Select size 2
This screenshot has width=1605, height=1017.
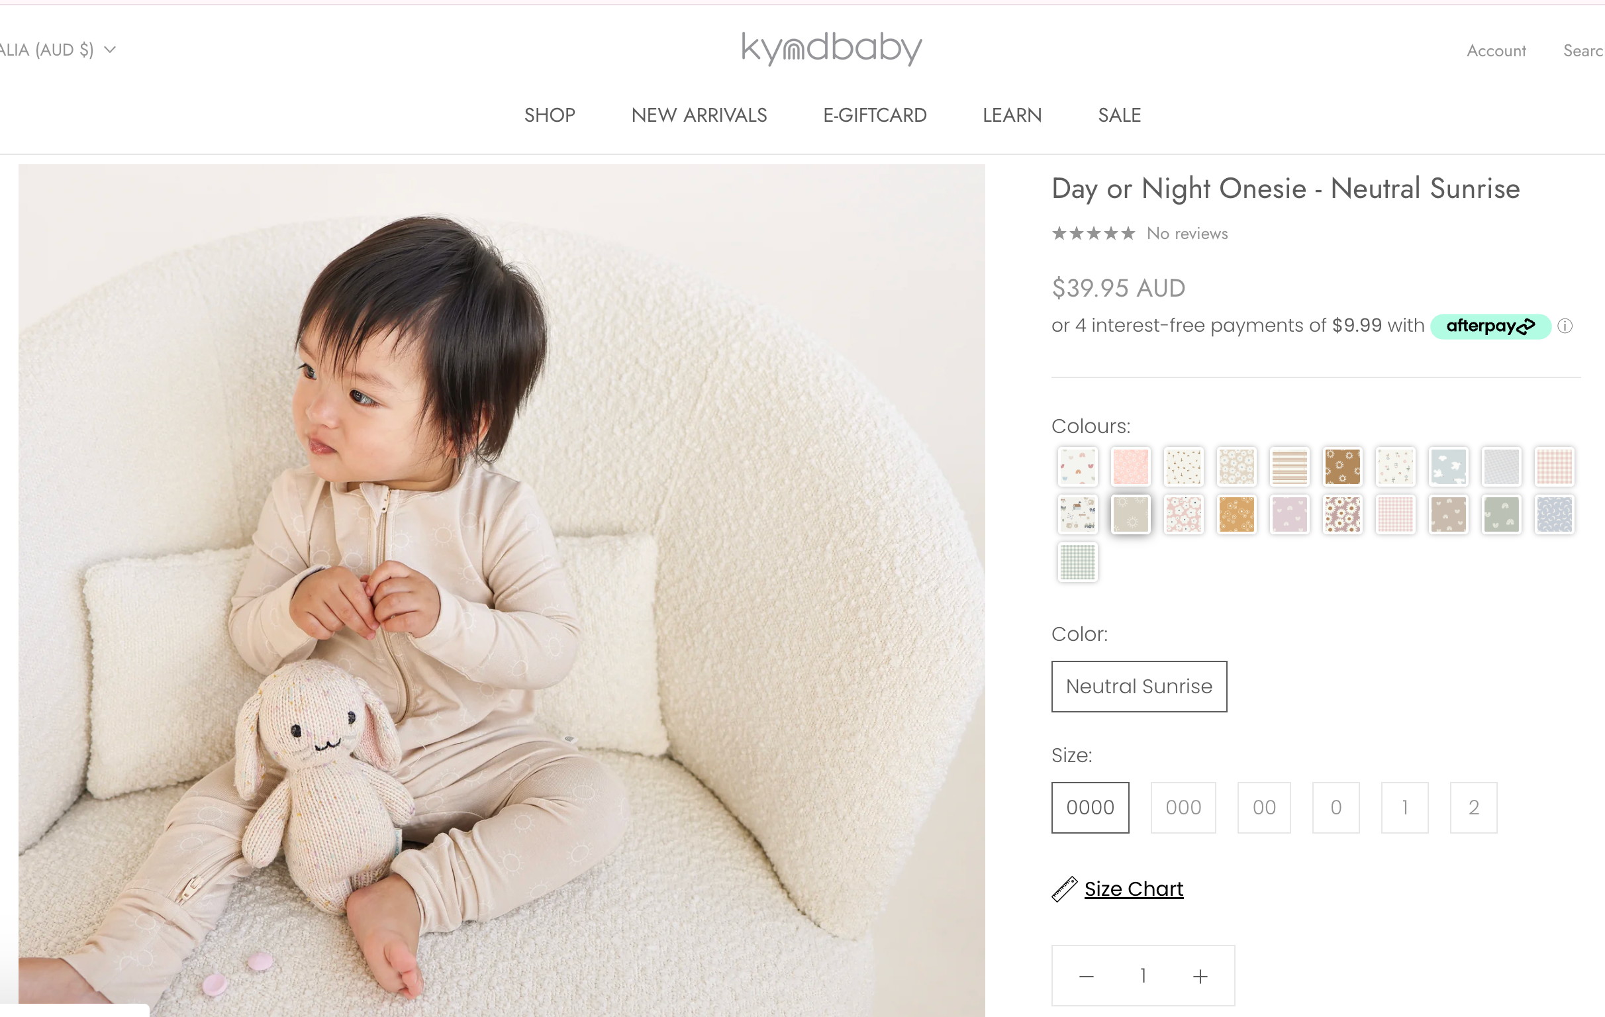1473,807
